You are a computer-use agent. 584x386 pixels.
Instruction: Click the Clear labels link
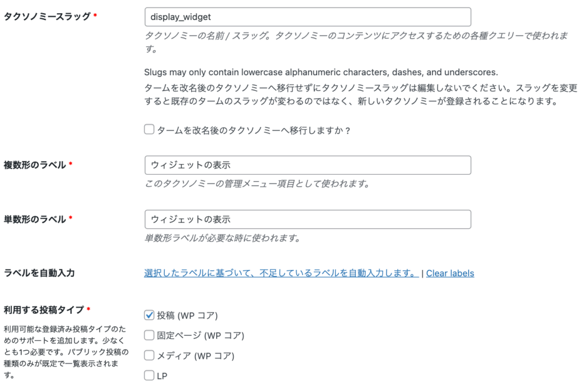point(450,273)
